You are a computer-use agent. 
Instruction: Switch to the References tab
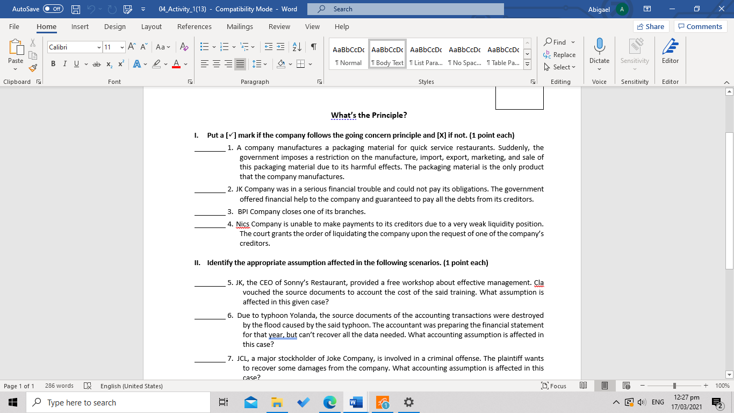point(195,26)
